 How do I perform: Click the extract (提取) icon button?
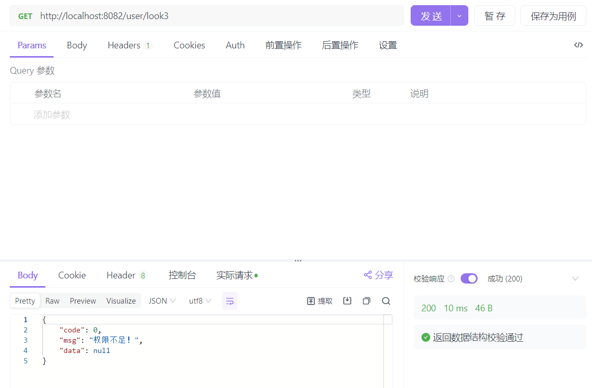(x=319, y=301)
